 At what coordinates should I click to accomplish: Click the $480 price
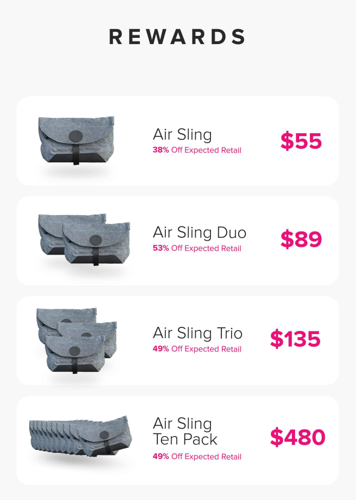click(298, 437)
